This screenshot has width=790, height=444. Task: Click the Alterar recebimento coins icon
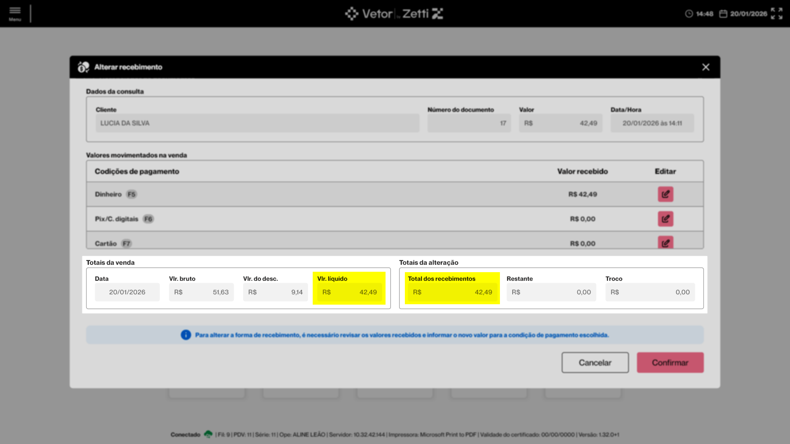click(84, 67)
